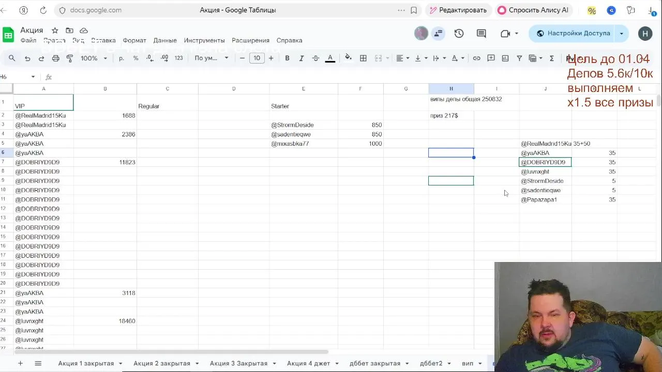Switch to Акция 1 закрытая sheet
The width and height of the screenshot is (662, 372).
pyautogui.click(x=86, y=363)
